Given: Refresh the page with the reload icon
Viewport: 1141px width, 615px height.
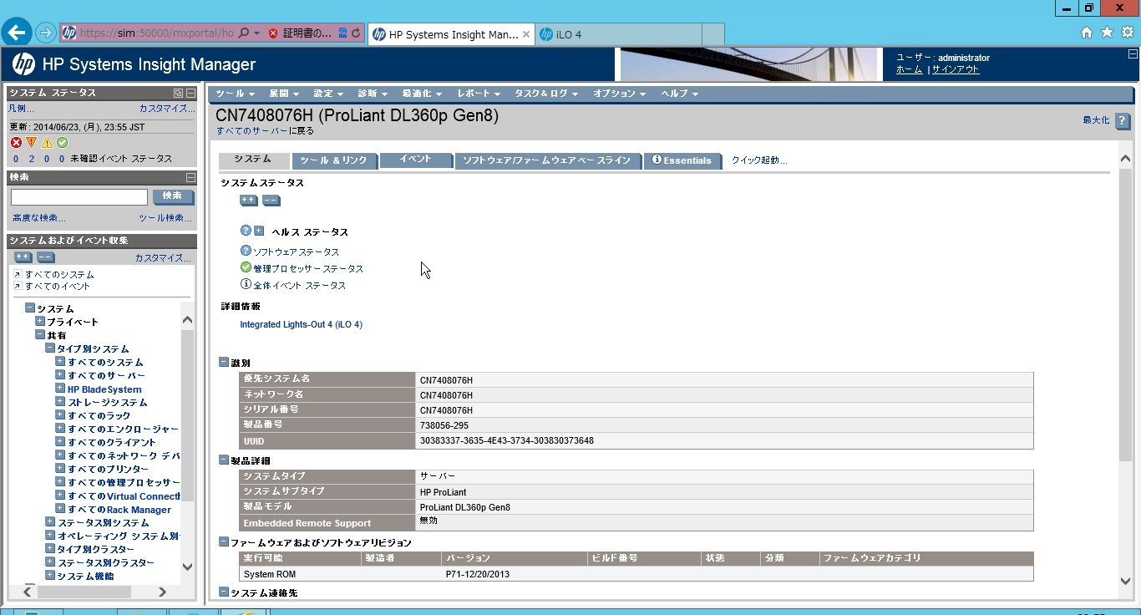Looking at the screenshot, I should point(356,33).
